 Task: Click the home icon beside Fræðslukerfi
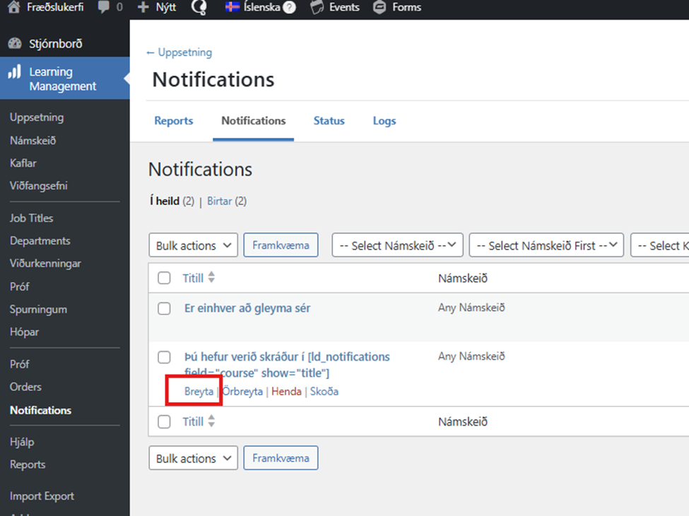pos(13,8)
